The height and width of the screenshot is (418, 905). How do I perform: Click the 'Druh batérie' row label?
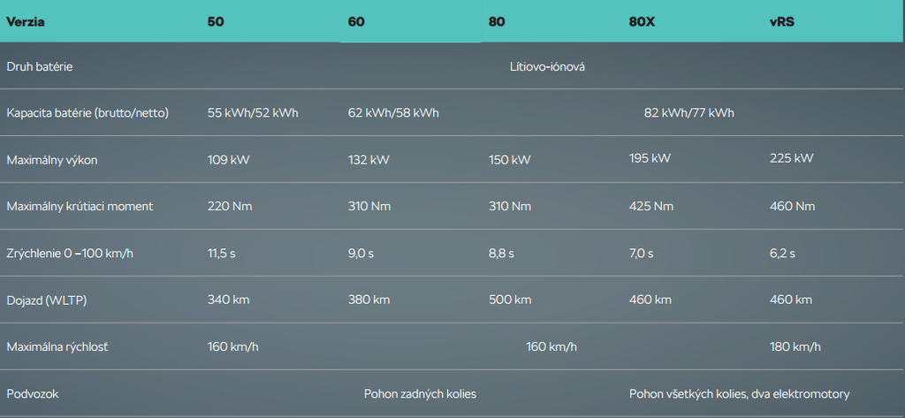coord(40,66)
